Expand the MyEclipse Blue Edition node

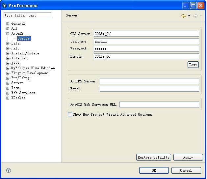tap(8, 68)
